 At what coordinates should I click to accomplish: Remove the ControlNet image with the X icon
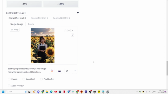[x=72, y=31]
